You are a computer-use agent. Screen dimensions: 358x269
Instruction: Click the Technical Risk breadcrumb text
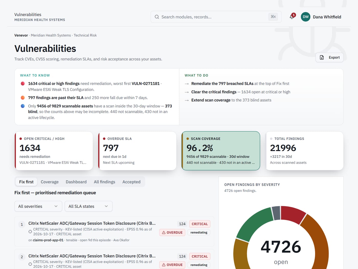pos(85,35)
